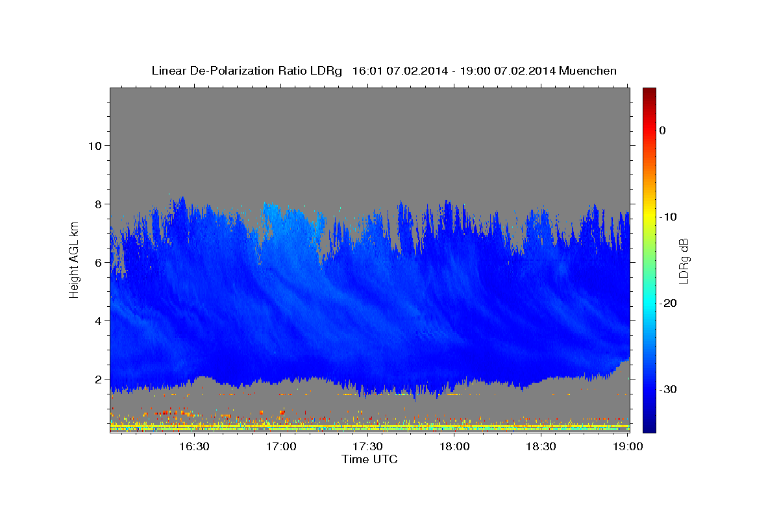Click the 'Time UTC' axis label
779x519 pixels.
pyautogui.click(x=369, y=459)
